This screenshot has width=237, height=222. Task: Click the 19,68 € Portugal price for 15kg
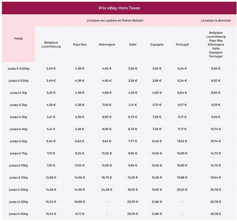coord(182,178)
